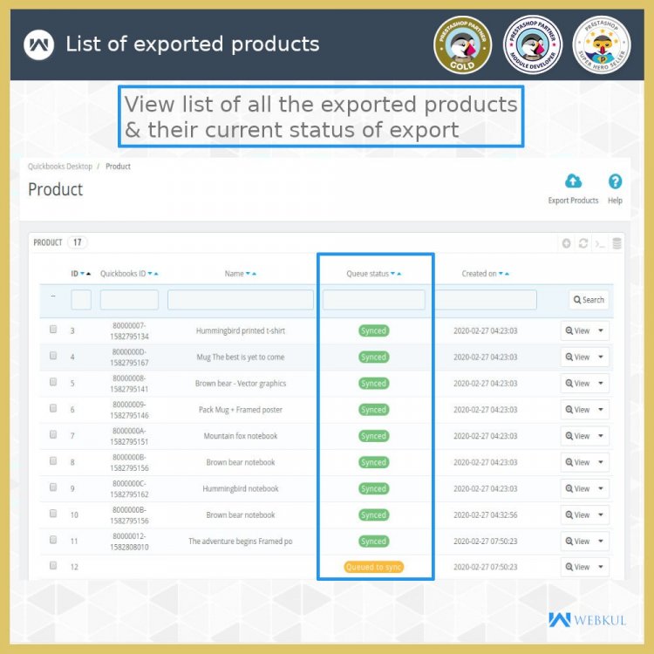
Task: Select checkbox for product ID 12
Action: 53,565
